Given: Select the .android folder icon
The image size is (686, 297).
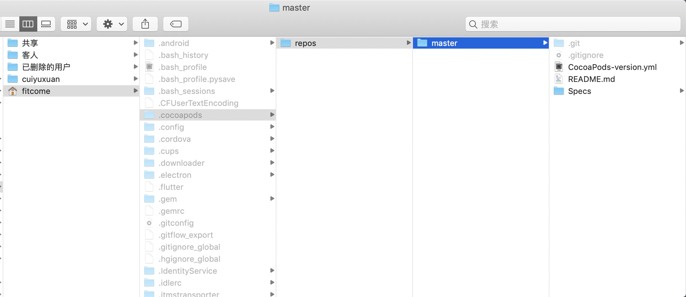Looking at the screenshot, I should click(x=149, y=43).
